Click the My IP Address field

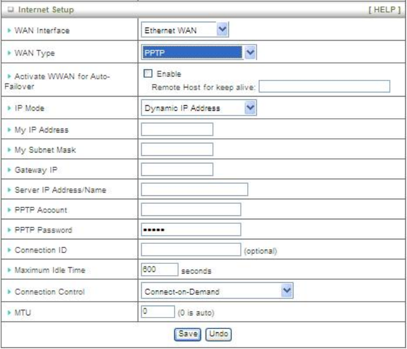pyautogui.click(x=177, y=129)
